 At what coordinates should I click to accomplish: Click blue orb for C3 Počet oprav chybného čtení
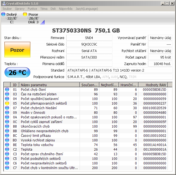point(7,154)
